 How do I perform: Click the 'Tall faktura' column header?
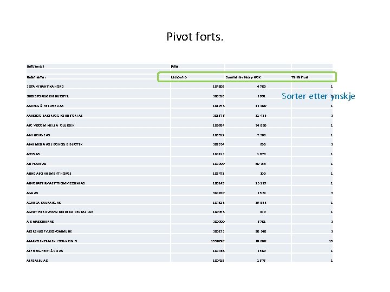302,77
